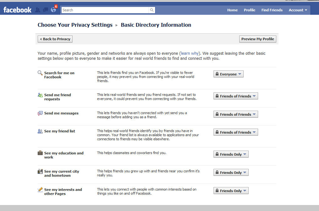Click the See my education and work label
319x211 pixels.
point(64,155)
